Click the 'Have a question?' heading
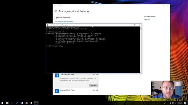Screen dimensions: 188x105 [x=150, y=17]
